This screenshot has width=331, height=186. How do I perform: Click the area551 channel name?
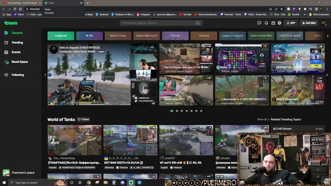point(170,158)
